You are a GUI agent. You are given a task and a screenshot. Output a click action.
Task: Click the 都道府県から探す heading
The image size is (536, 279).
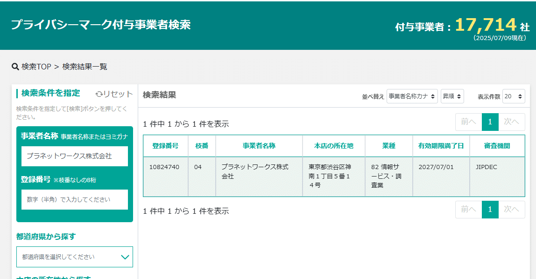tap(46, 236)
